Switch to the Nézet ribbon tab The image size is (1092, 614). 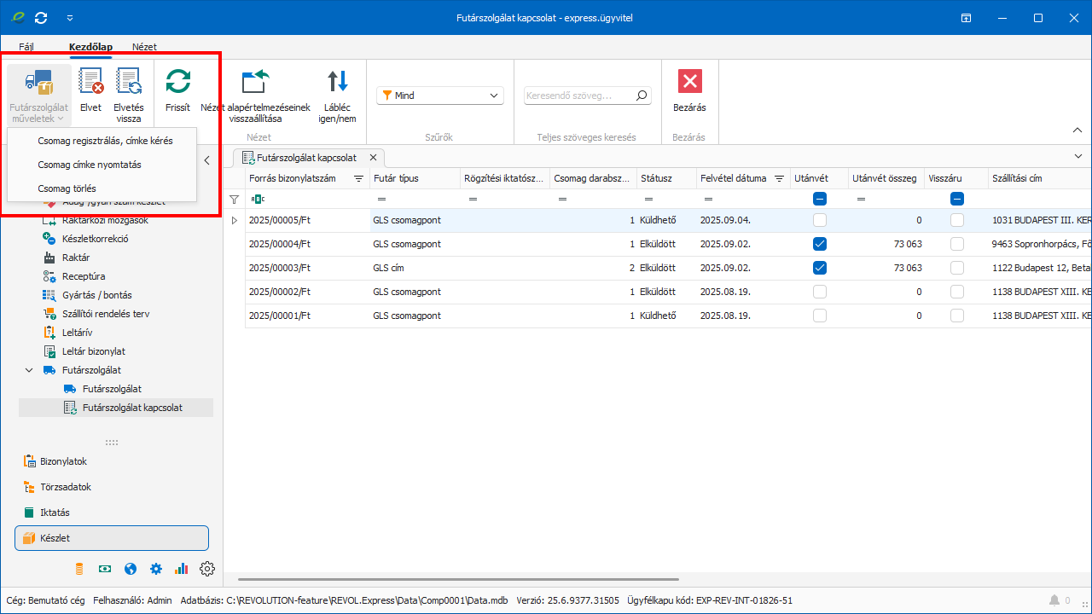pyautogui.click(x=144, y=47)
